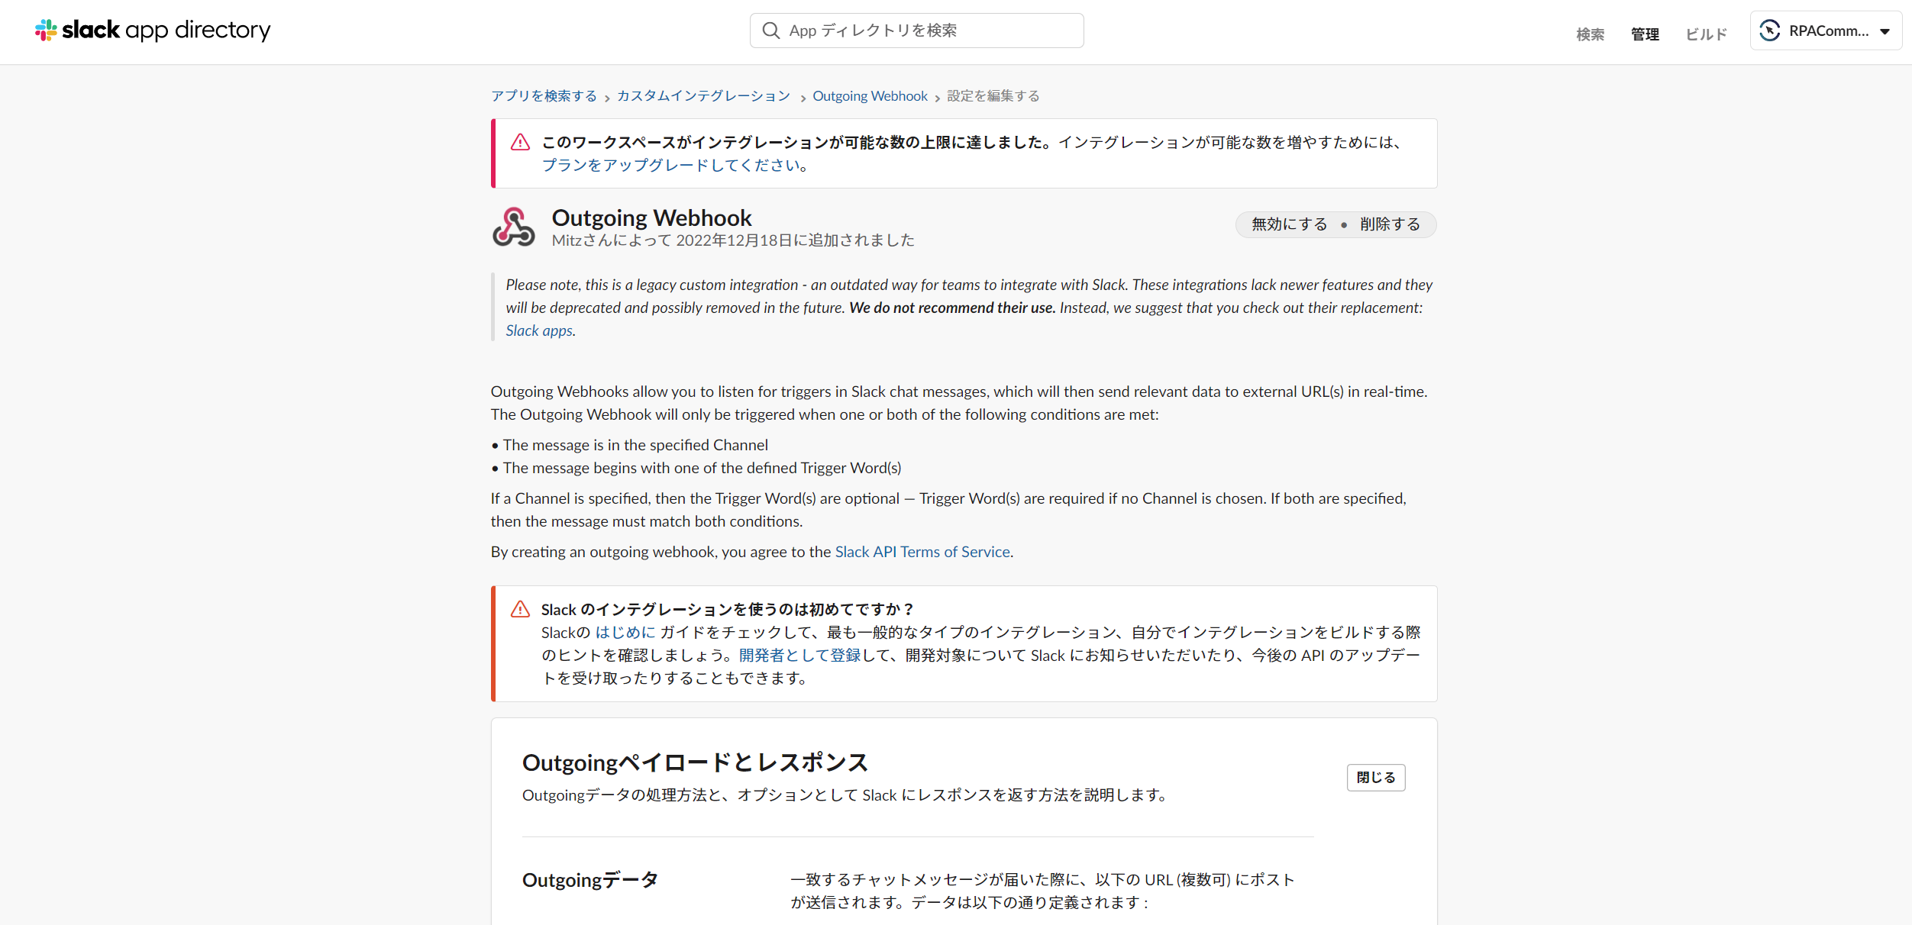This screenshot has height=925, width=1912.
Task: Click the warning icon in the integration help box
Action: coord(522,609)
